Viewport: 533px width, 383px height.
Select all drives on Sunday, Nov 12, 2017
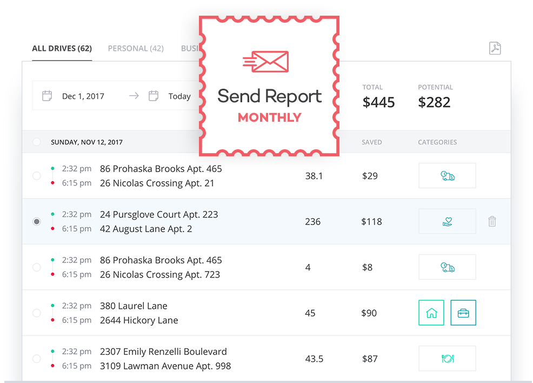pos(36,142)
